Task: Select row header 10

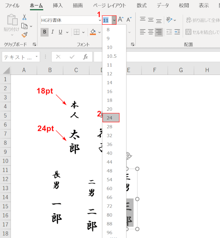Action: pos(5,161)
